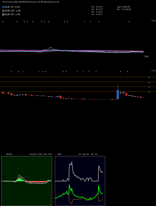Click the price axis label 5
The height and width of the screenshot is (206, 156).
tap(149, 77)
